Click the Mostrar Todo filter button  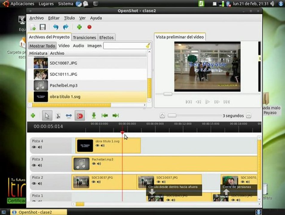(x=42, y=46)
